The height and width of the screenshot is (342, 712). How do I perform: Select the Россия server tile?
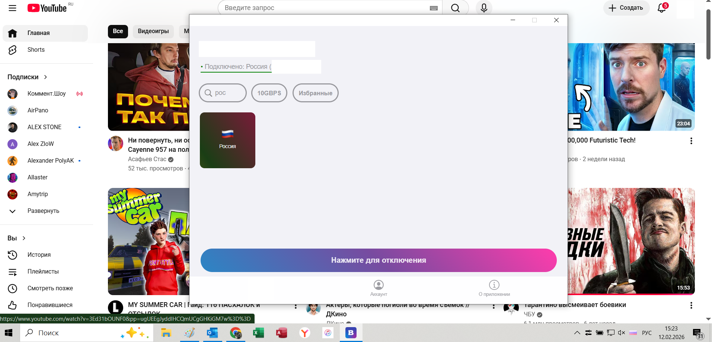click(x=227, y=140)
